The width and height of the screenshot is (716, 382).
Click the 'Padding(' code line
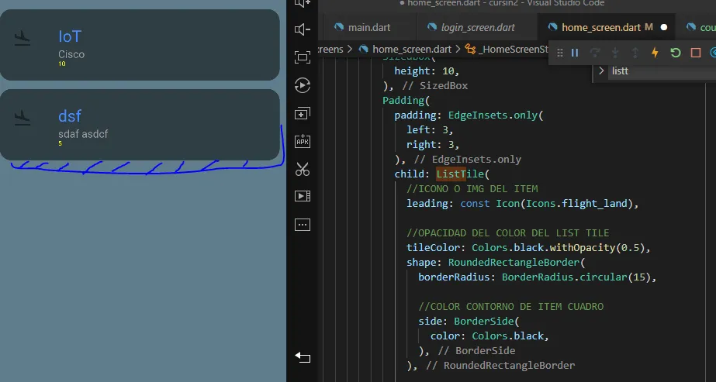406,100
